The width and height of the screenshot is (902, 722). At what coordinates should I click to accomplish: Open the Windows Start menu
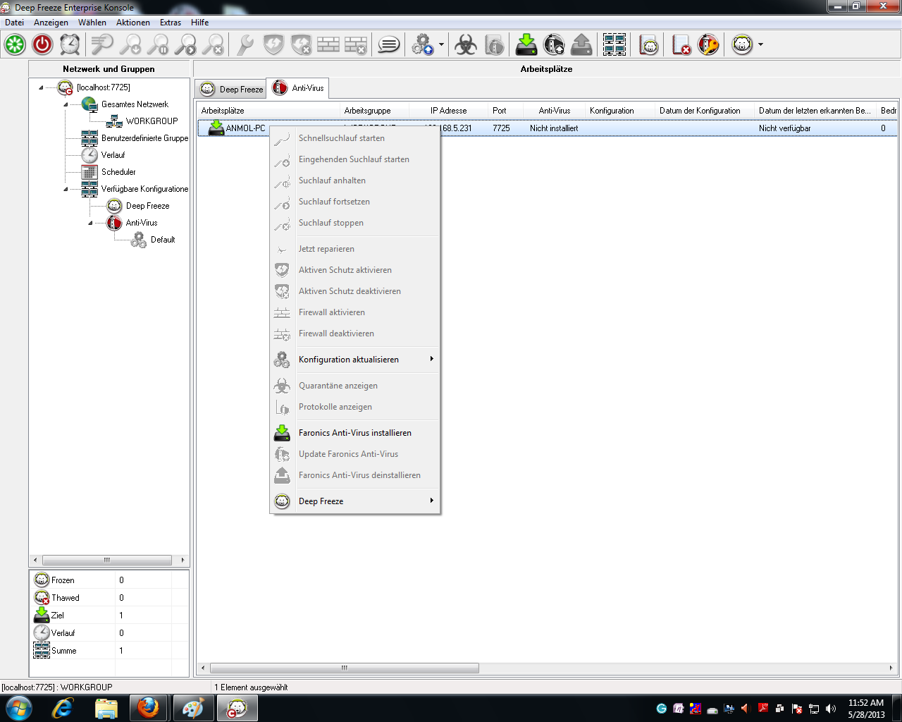click(x=19, y=708)
